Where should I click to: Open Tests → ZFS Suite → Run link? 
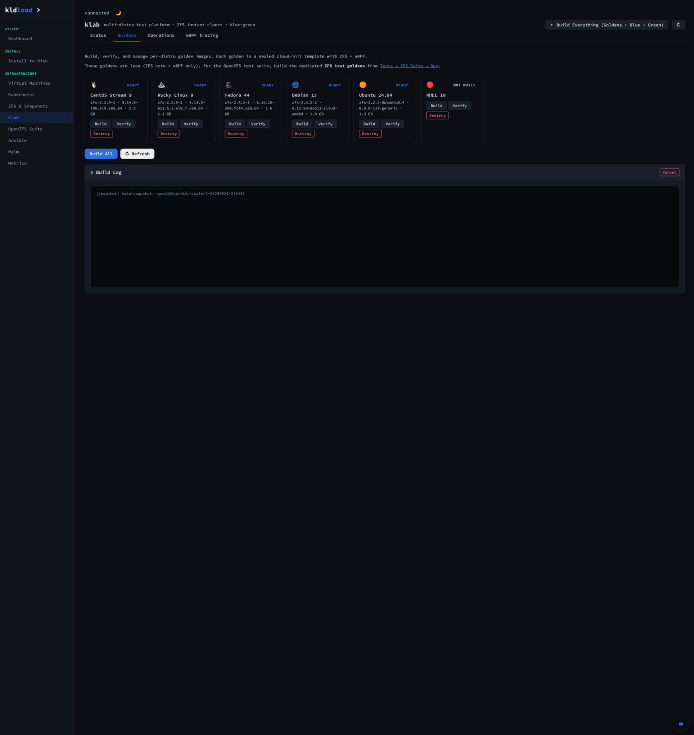[x=409, y=66]
